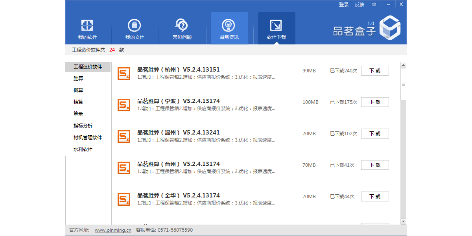The image size is (472, 236).
Task: Select the 指标分析 category
Action: (83, 126)
